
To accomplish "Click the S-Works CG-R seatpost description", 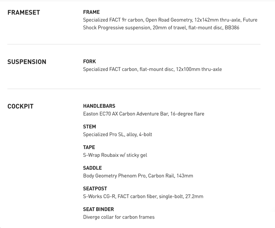I will [x=143, y=197].
